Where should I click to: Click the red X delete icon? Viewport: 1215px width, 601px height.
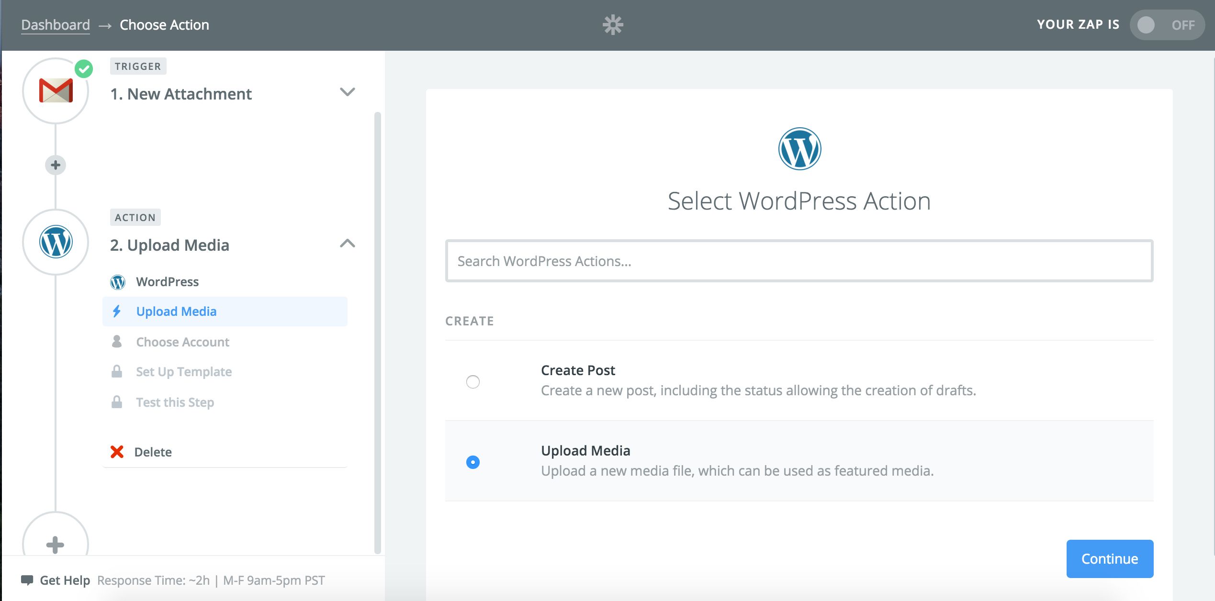point(117,452)
